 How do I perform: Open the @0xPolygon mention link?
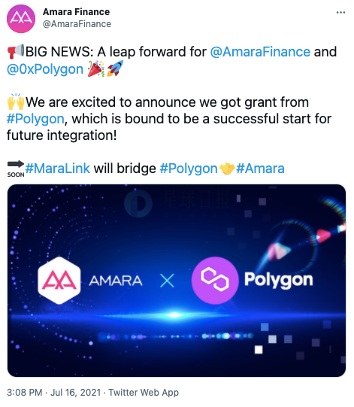(45, 69)
